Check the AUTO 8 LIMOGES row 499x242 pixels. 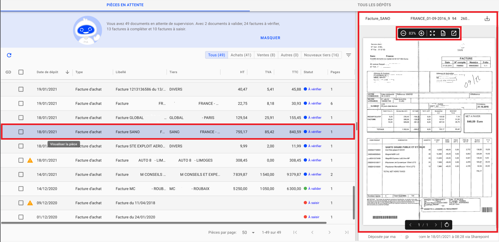coord(21,160)
